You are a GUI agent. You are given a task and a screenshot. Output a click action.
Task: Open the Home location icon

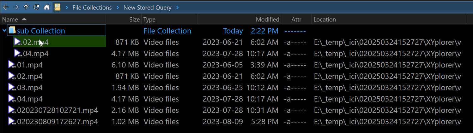click(x=46, y=7)
